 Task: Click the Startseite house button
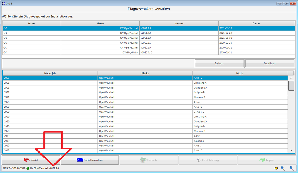coord(149,160)
